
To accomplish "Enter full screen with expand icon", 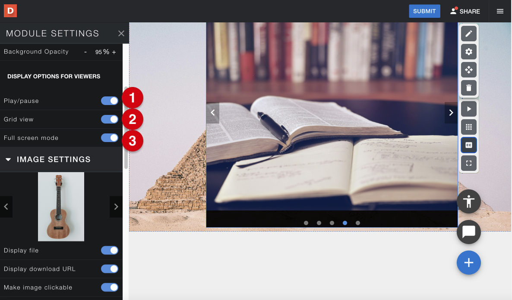I will (x=468, y=163).
